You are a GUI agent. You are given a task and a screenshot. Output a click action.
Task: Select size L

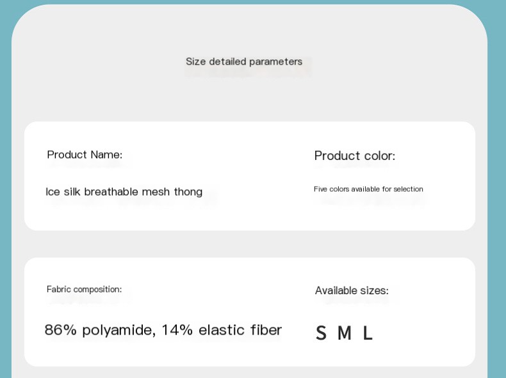point(368,333)
